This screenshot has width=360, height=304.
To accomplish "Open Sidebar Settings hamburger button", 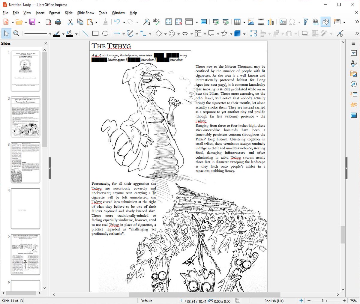I will [x=353, y=44].
